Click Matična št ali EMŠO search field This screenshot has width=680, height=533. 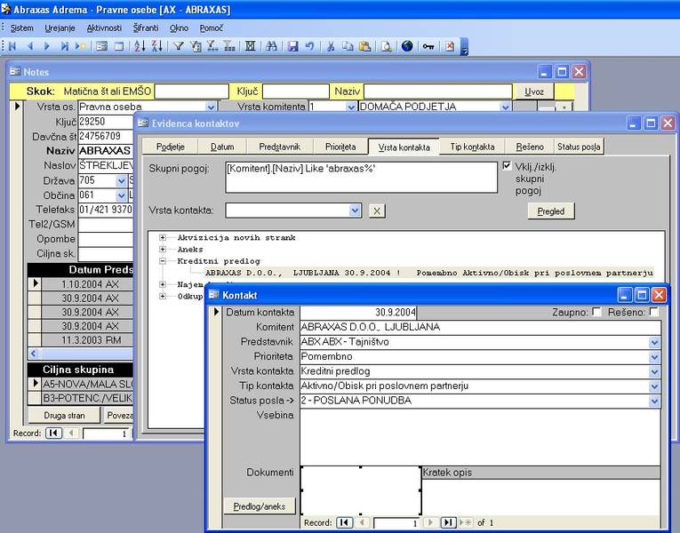point(192,91)
